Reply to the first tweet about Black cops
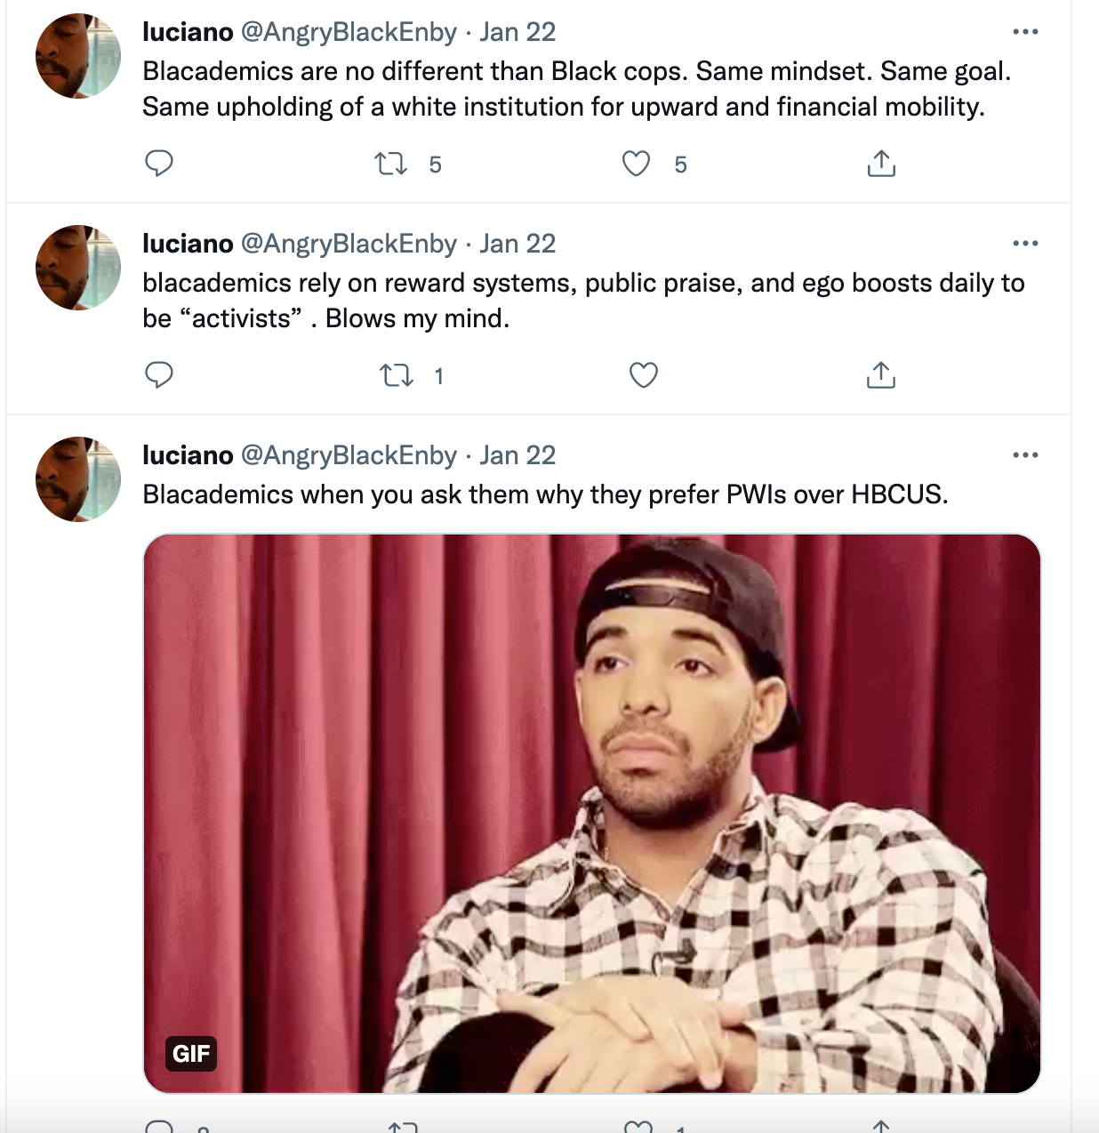The height and width of the screenshot is (1133, 1099). coord(159,164)
